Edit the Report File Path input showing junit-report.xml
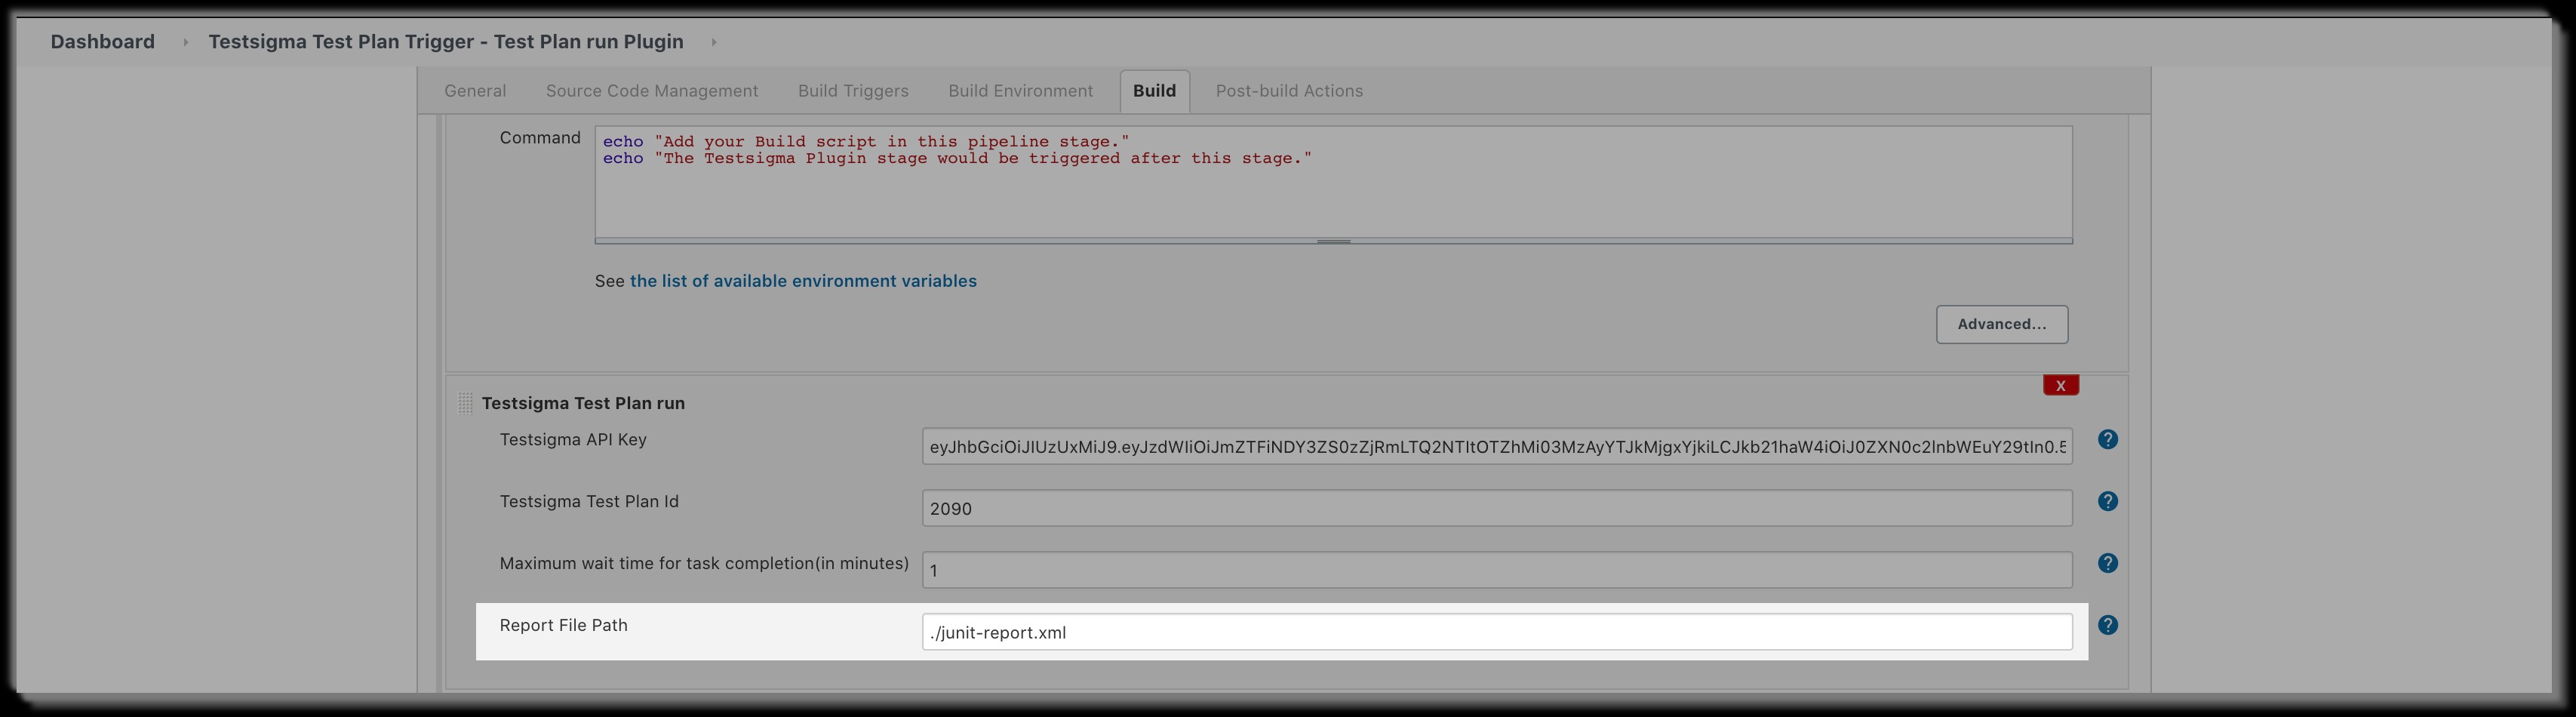The height and width of the screenshot is (717, 2576). (1400, 632)
